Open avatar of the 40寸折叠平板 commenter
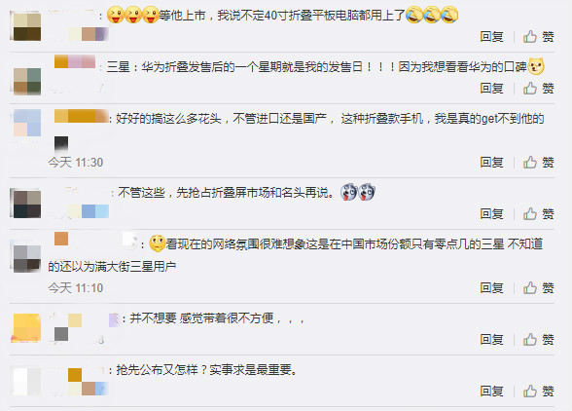572x411 pixels. pyautogui.click(x=27, y=26)
